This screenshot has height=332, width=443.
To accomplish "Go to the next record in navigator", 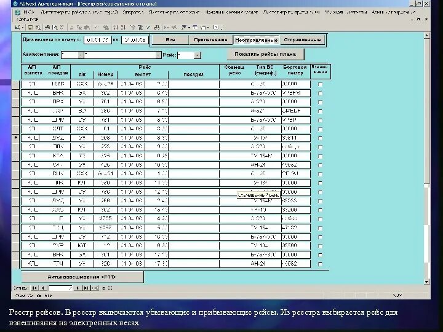I will [x=78, y=288].
